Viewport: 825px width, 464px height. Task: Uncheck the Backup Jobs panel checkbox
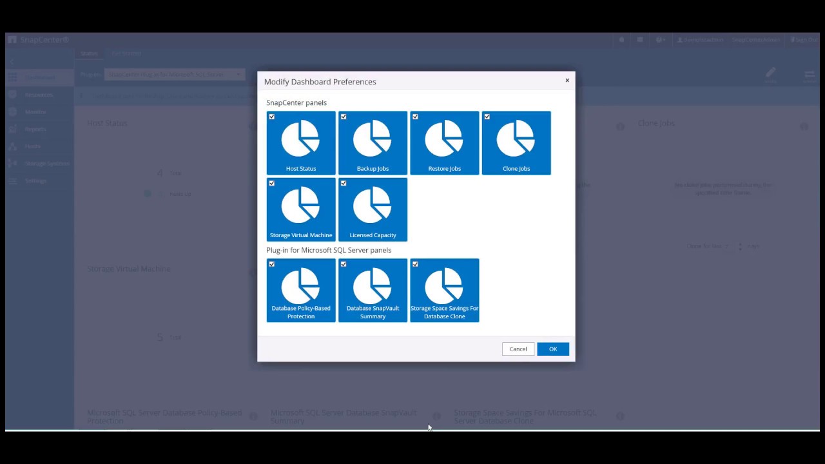(x=344, y=117)
